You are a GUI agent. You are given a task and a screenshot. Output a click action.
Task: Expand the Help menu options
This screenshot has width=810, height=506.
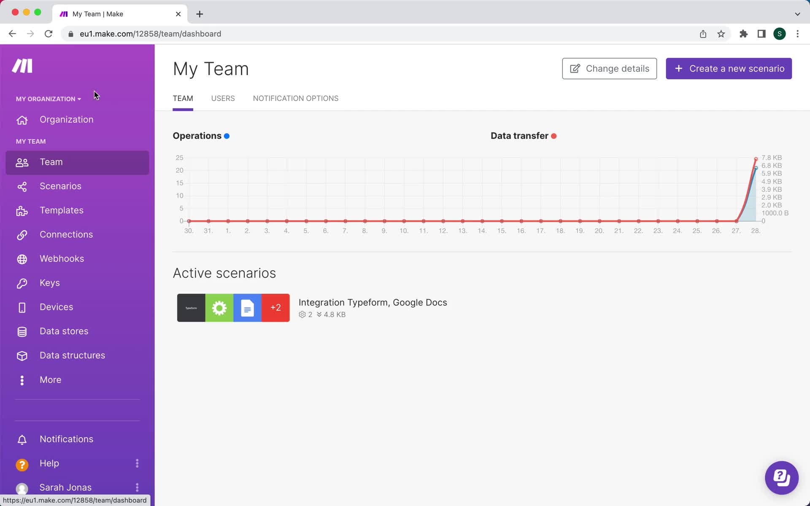point(137,463)
